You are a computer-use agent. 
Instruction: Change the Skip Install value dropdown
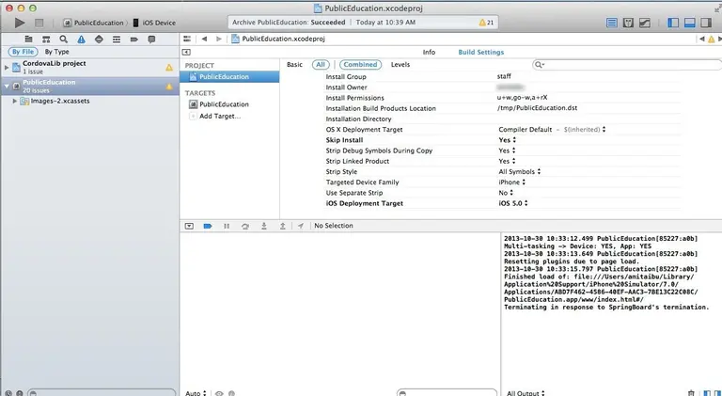507,140
